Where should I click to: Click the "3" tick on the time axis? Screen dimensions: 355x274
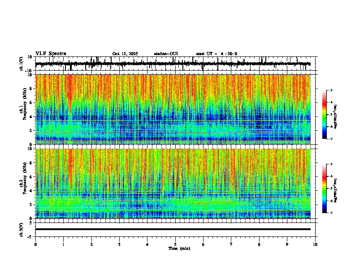[x=119, y=244]
